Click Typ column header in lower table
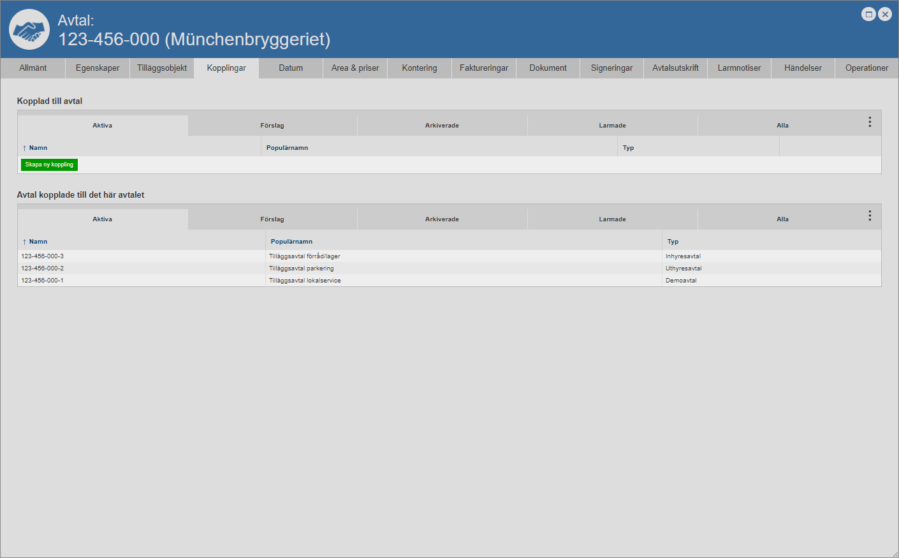Viewport: 899px width, 558px height. 673,242
